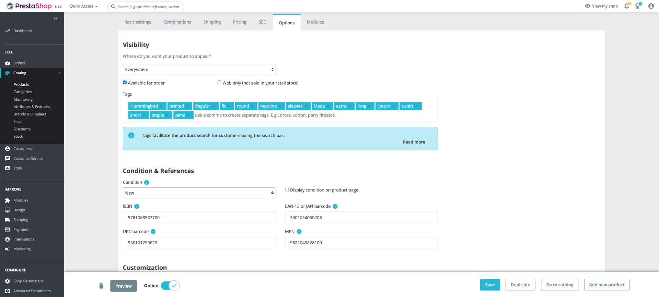Click the info icon next to UPC barcode
This screenshot has height=297, width=659.
pos(153,232)
